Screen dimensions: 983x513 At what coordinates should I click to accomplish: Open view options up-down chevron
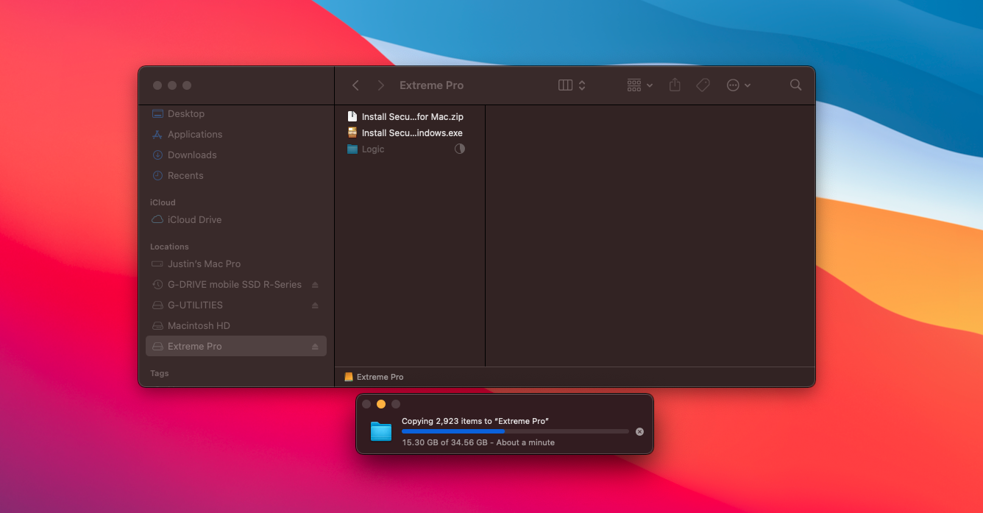tap(582, 85)
